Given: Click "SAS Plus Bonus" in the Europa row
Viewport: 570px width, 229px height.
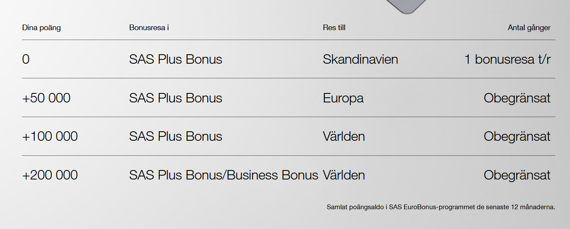Looking at the screenshot, I should click(x=175, y=98).
